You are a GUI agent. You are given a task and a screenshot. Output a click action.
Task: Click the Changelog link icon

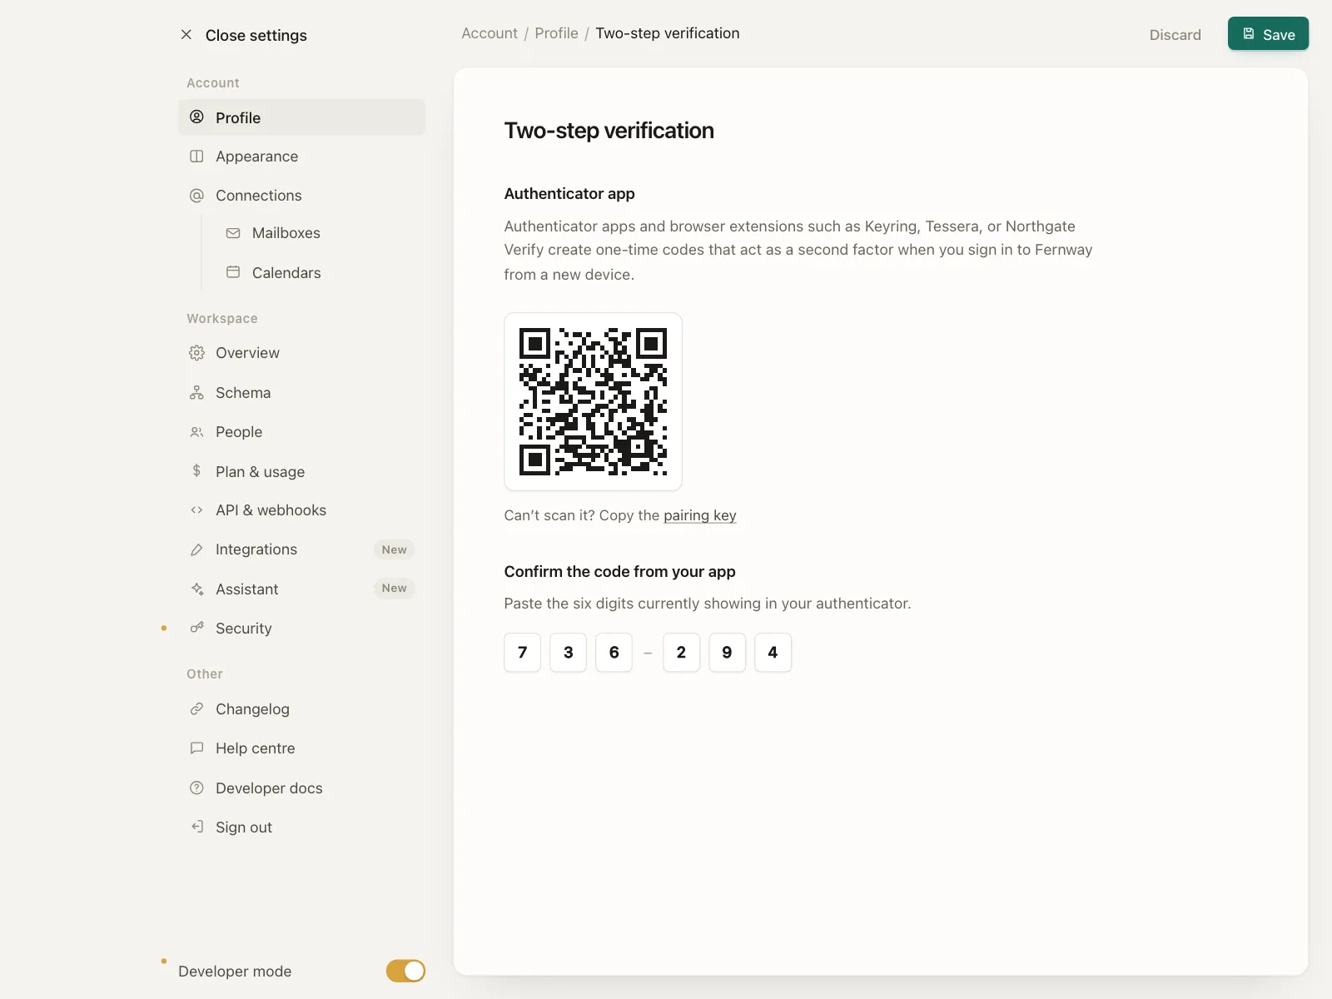(196, 708)
